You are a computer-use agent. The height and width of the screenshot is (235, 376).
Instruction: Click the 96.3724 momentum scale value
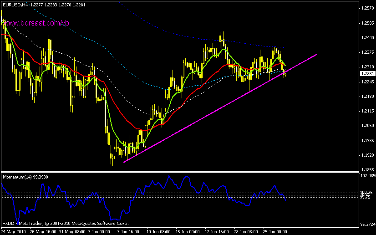[367, 225]
